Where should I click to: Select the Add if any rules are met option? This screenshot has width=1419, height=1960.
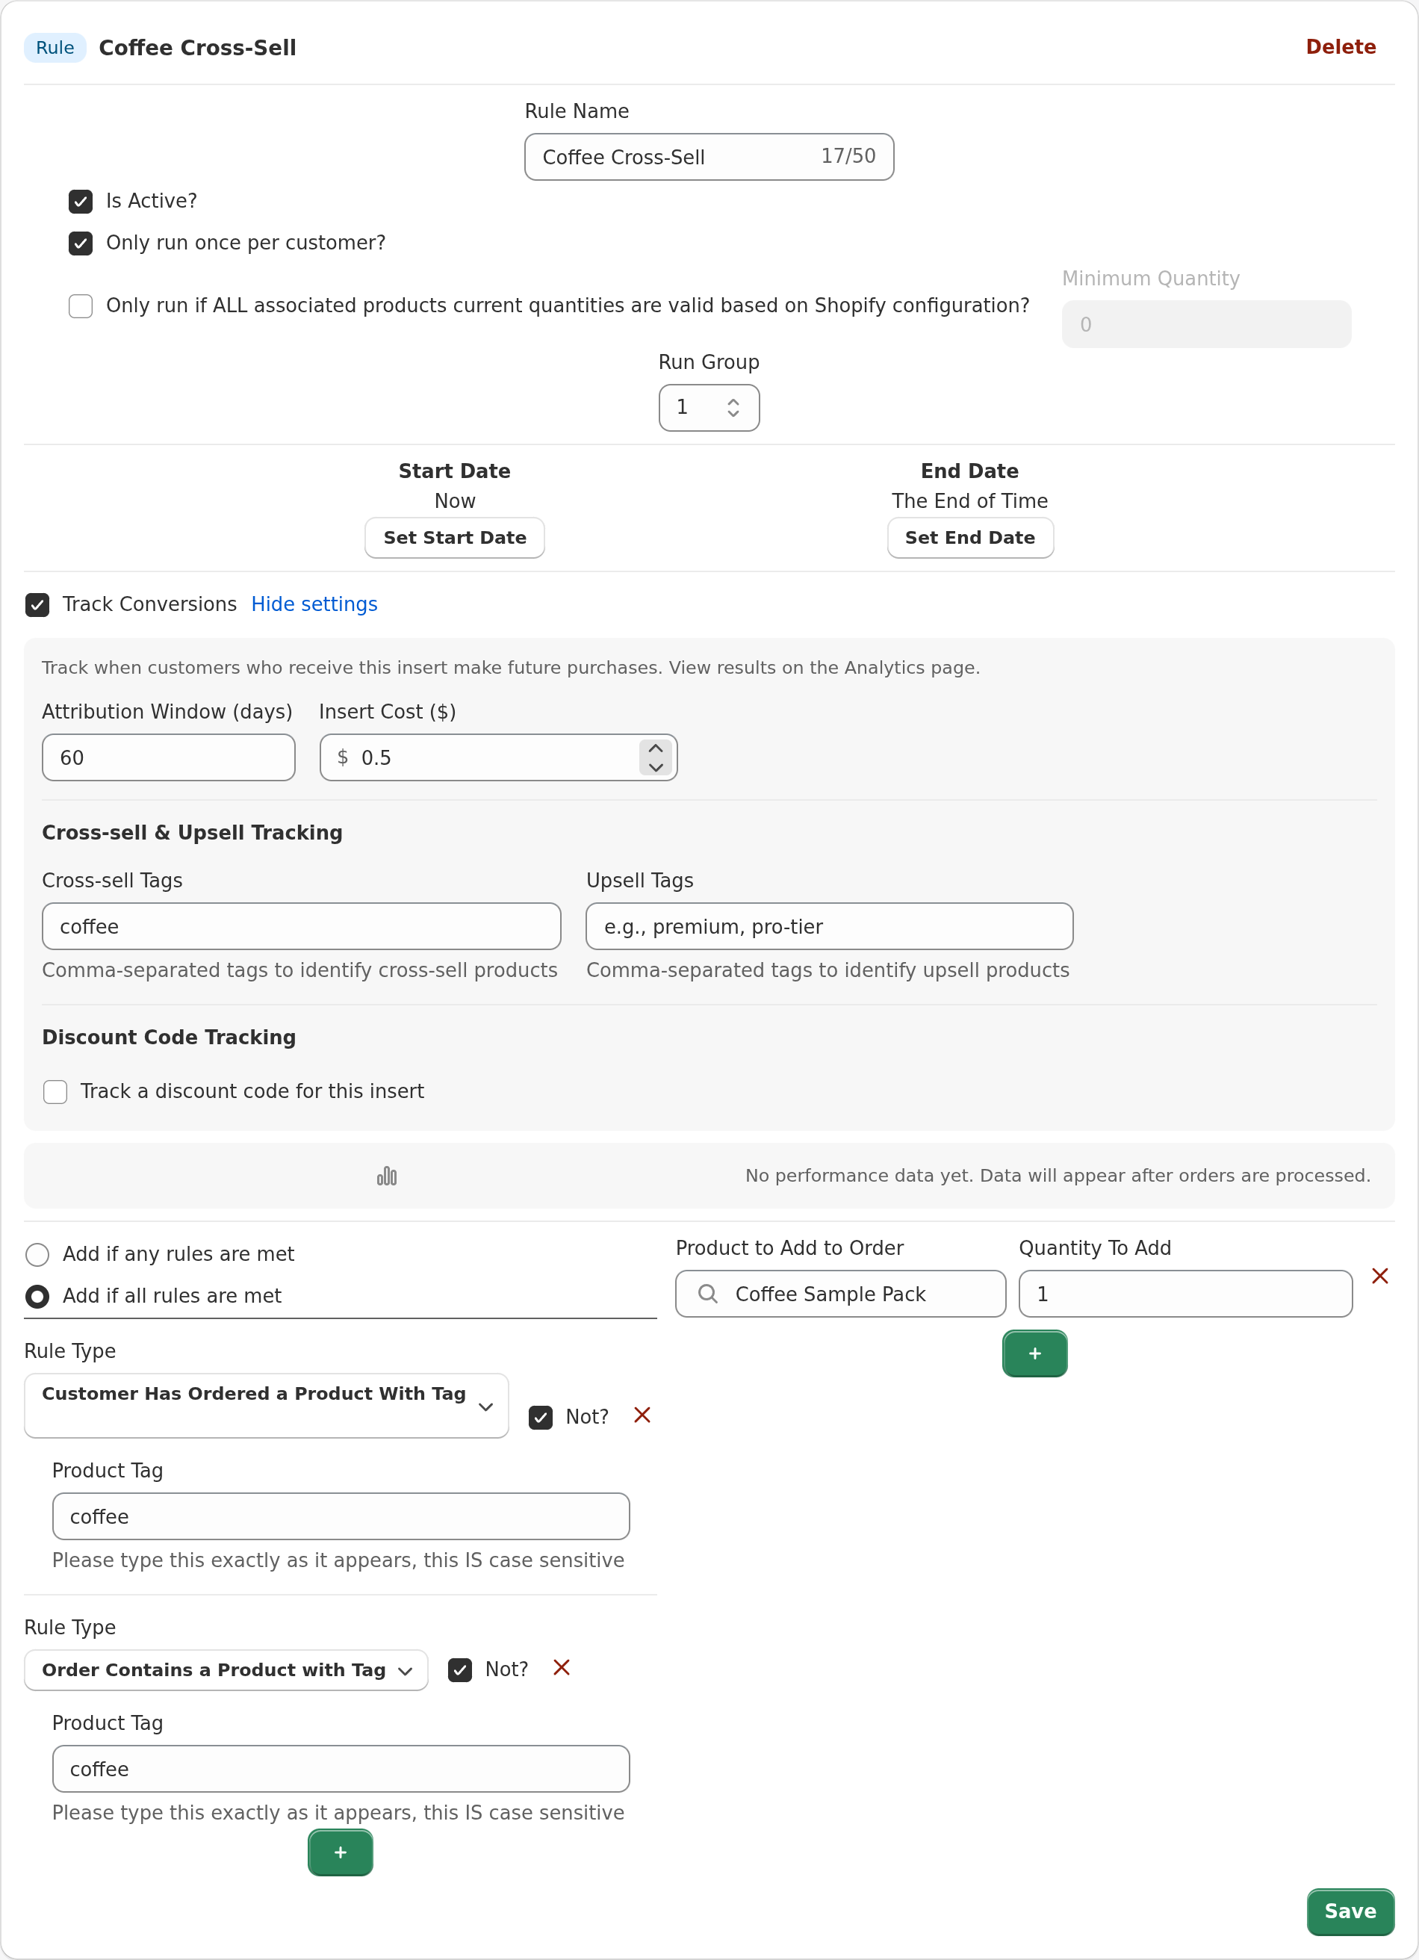(37, 1254)
